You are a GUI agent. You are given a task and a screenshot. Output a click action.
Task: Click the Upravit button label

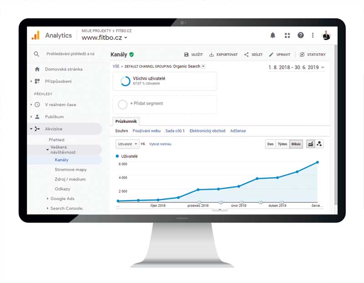[283, 55]
